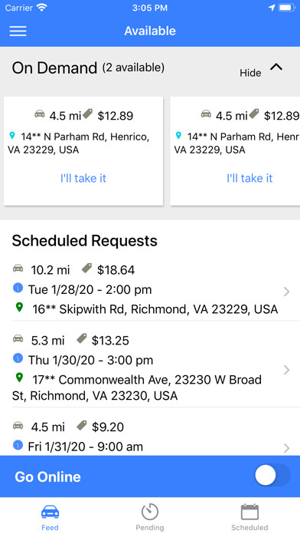Expand the Fri 1/31/20 request chevron
The width and height of the screenshot is (300, 534).
tap(286, 448)
